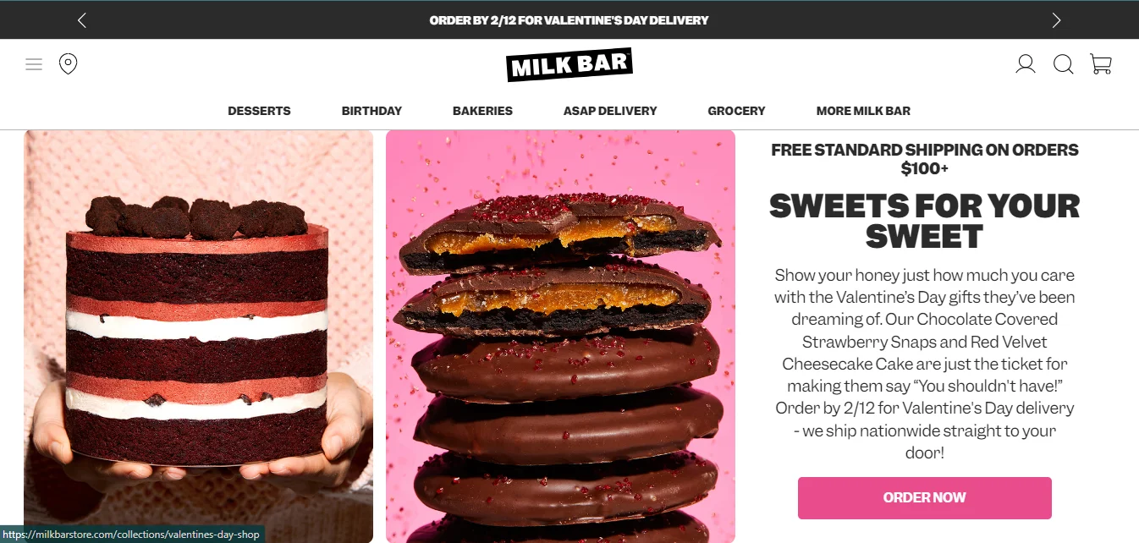
Task: Click the Sweets For Your Sweet heading
Action: tap(925, 221)
